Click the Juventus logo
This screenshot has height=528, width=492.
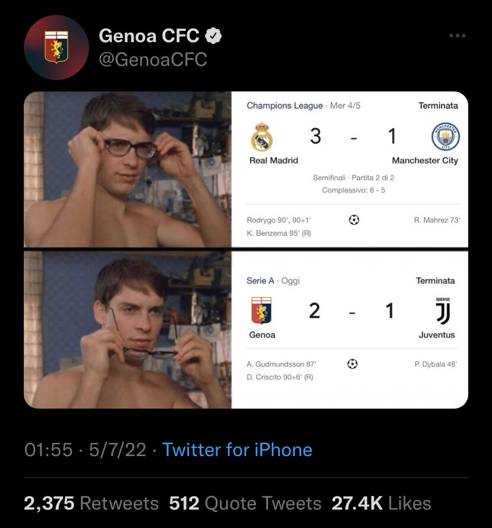(443, 311)
